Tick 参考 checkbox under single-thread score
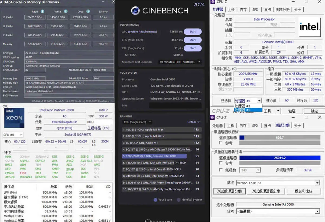The image size is (325, 222). [x=221, y=143]
